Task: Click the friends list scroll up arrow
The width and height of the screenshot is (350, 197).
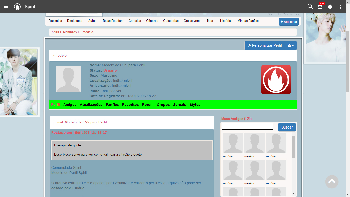Action: (294, 134)
